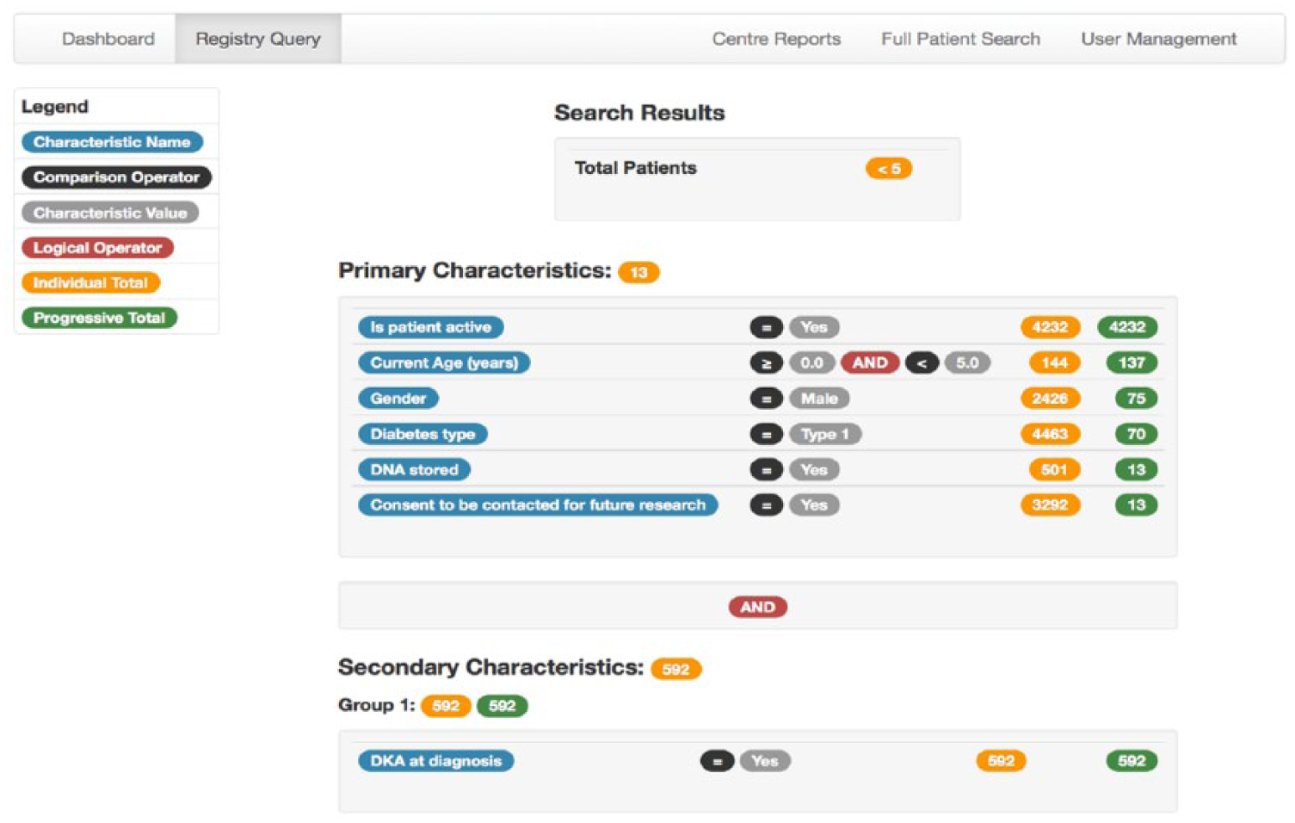
Task: Click the Total Patients <5 badge
Action: pyautogui.click(x=889, y=169)
